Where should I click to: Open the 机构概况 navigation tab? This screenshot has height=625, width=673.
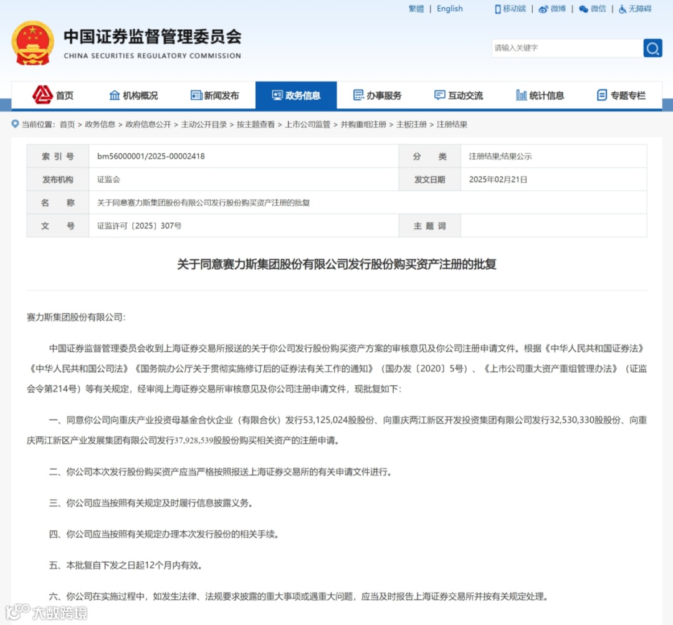point(133,95)
